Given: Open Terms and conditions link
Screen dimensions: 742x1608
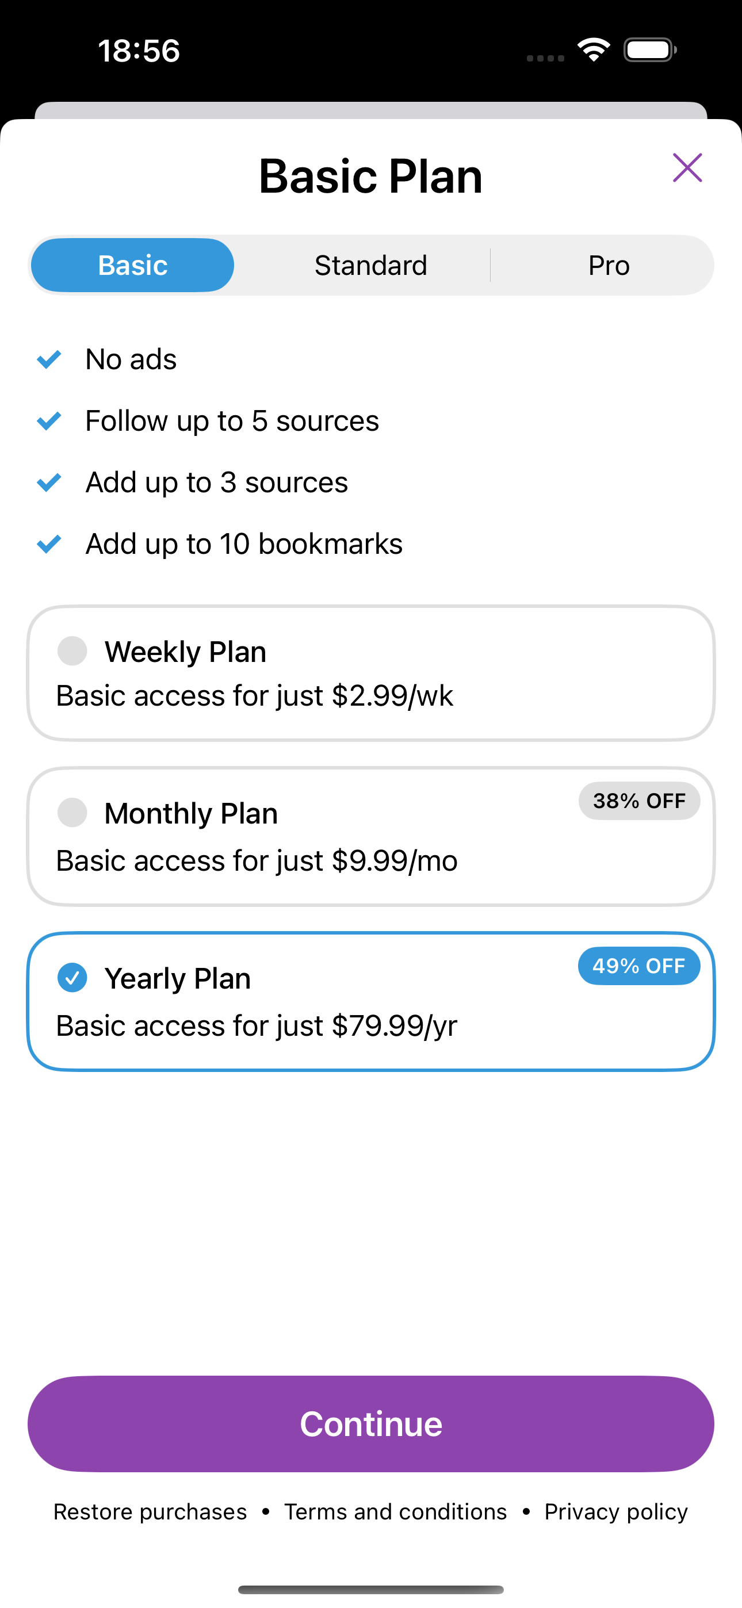Looking at the screenshot, I should coord(395,1512).
